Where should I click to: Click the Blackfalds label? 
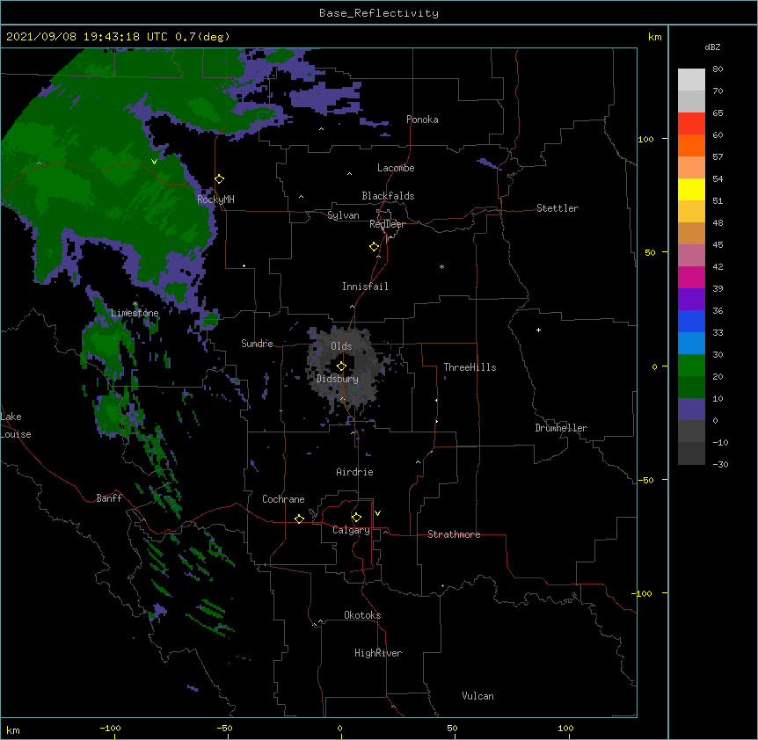(388, 196)
